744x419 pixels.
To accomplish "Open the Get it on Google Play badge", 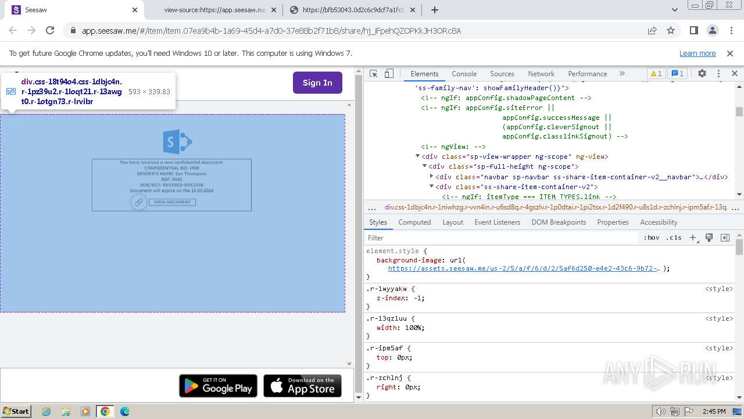I will click(x=218, y=386).
